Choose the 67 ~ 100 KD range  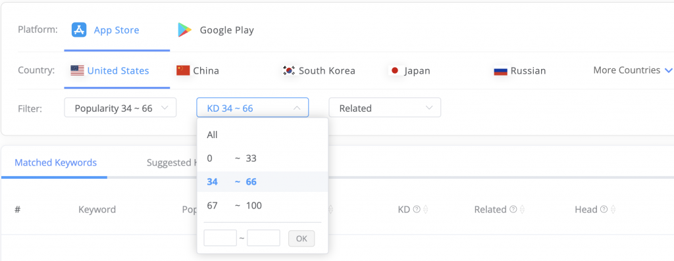[x=263, y=206]
